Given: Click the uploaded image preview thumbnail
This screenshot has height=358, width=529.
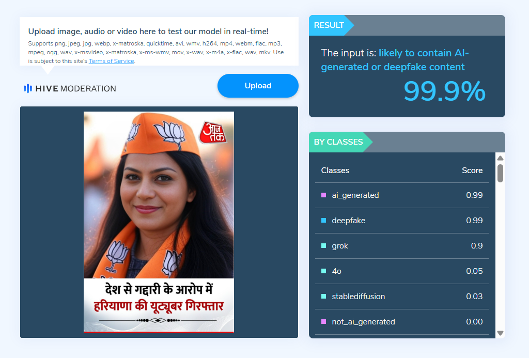Looking at the screenshot, I should click(x=159, y=222).
